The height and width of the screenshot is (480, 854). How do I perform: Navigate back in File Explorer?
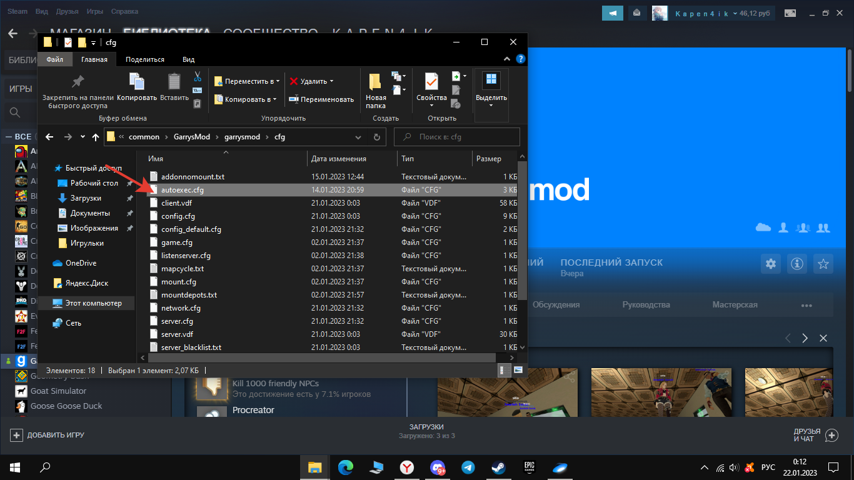50,137
